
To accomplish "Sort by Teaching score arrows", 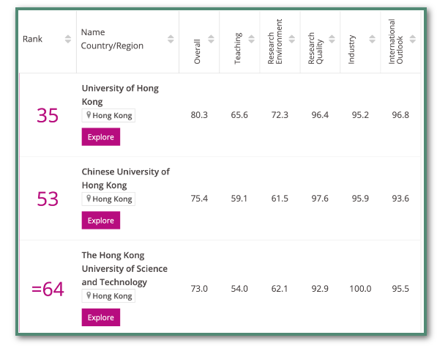I will [251, 39].
